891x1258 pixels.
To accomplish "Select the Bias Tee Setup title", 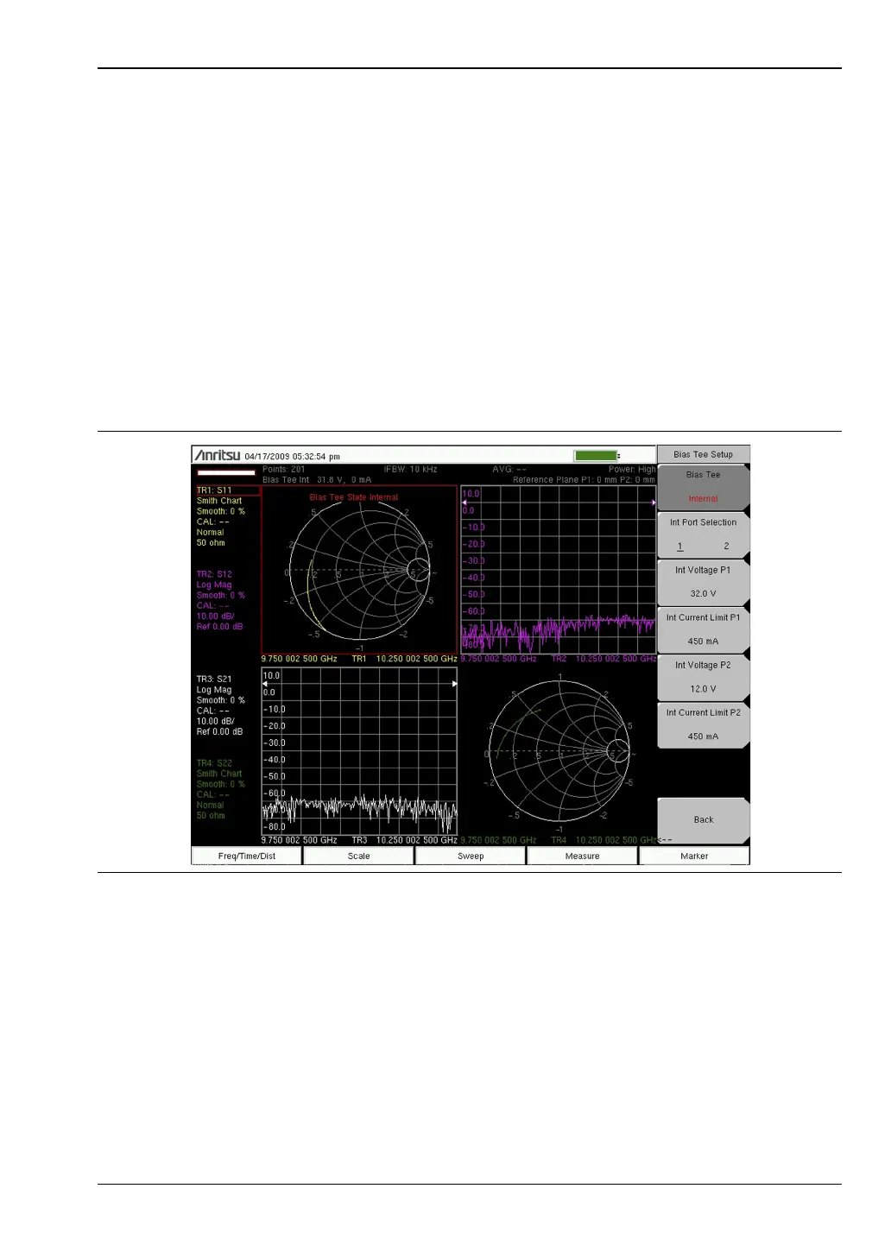I will click(x=704, y=454).
